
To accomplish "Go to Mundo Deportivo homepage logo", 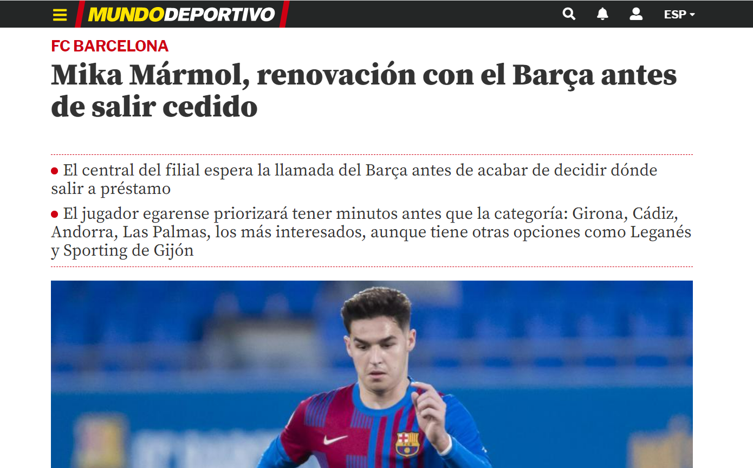I will click(x=181, y=14).
